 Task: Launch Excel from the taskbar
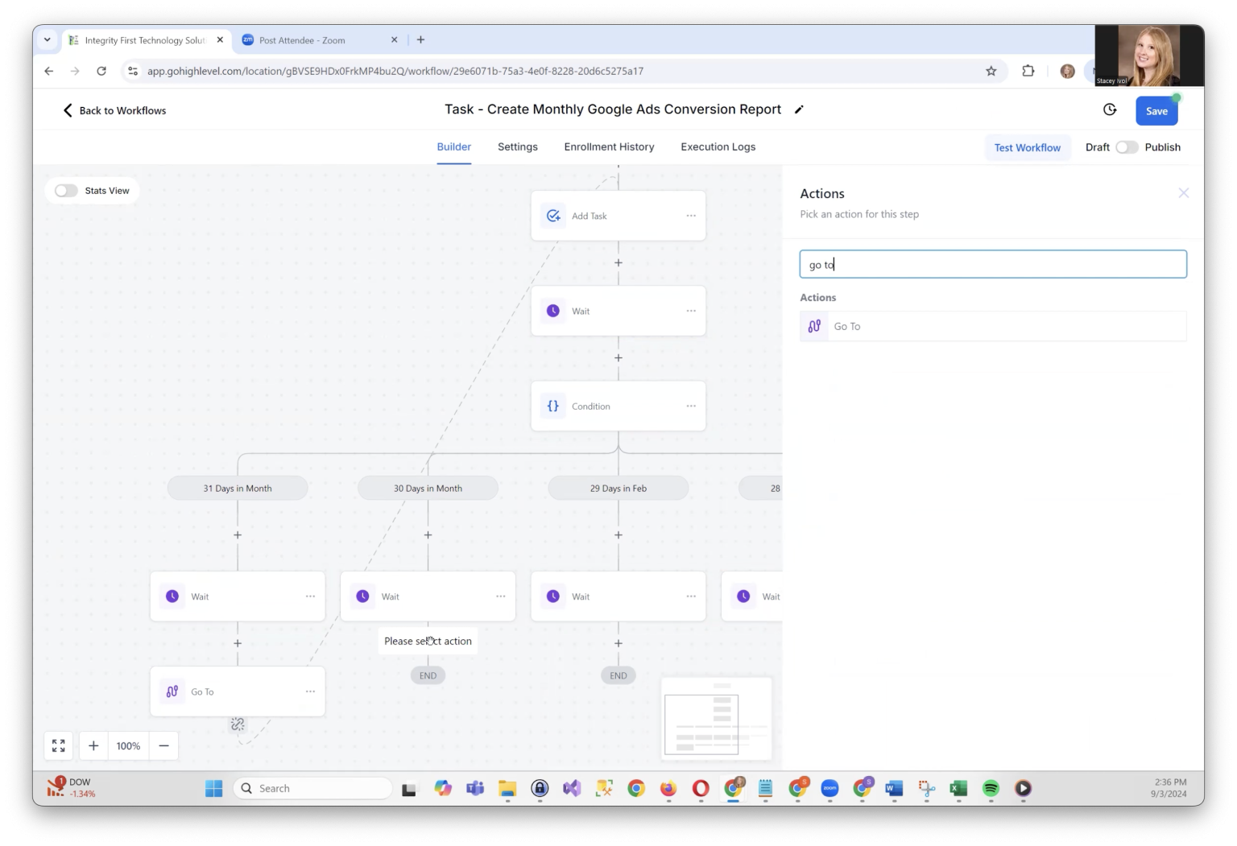(x=958, y=788)
